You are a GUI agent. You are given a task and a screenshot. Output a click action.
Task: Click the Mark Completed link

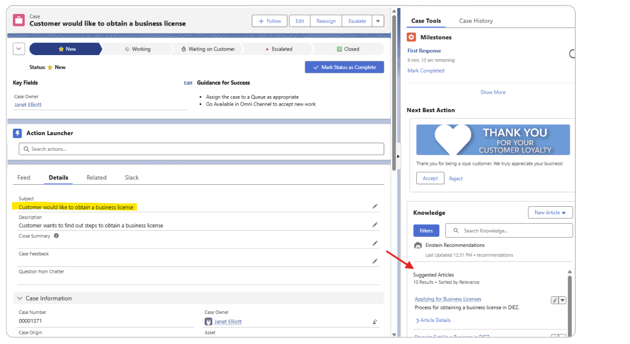pos(426,71)
